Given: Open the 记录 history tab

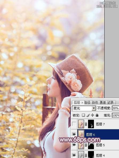Looking at the screenshot, I should 110,103.
